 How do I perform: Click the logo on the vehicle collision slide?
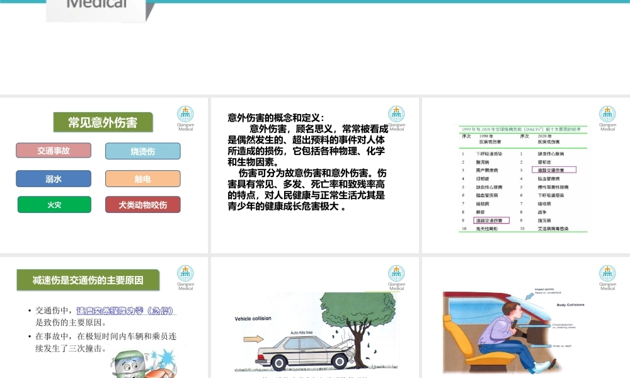pyautogui.click(x=396, y=277)
